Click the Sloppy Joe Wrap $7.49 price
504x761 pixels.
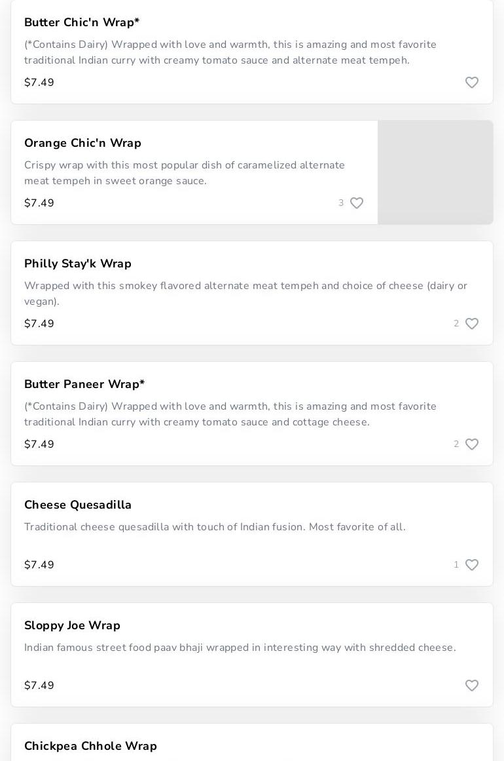39,686
